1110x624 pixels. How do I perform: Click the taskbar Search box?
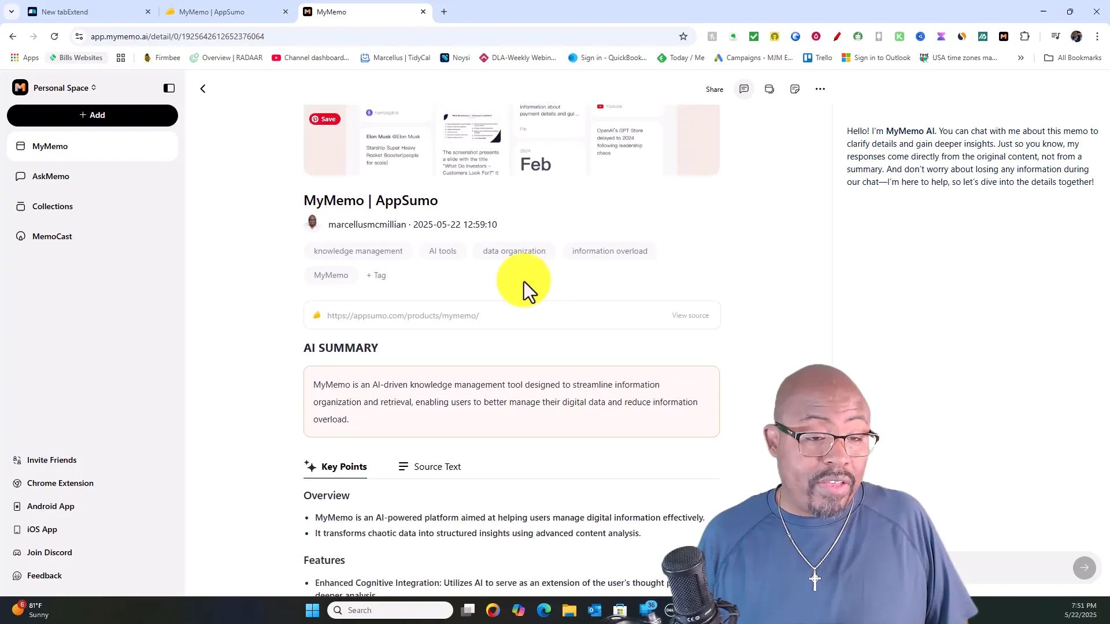click(390, 610)
